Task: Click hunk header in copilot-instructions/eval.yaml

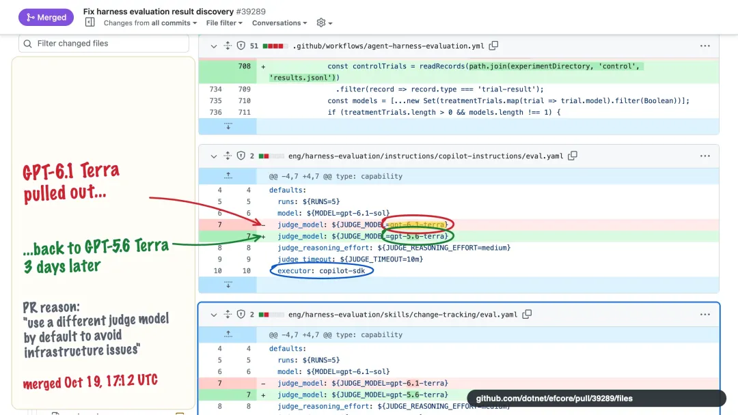Action: [x=336, y=176]
